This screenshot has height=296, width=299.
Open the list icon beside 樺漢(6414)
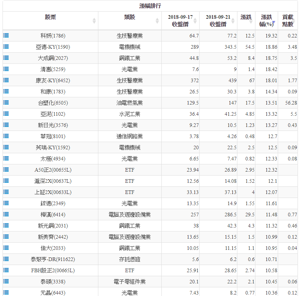pyautogui.click(x=6, y=214)
